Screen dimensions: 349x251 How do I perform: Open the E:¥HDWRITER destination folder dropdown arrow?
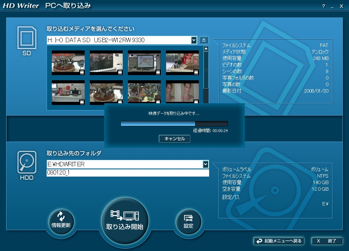(x=205, y=164)
